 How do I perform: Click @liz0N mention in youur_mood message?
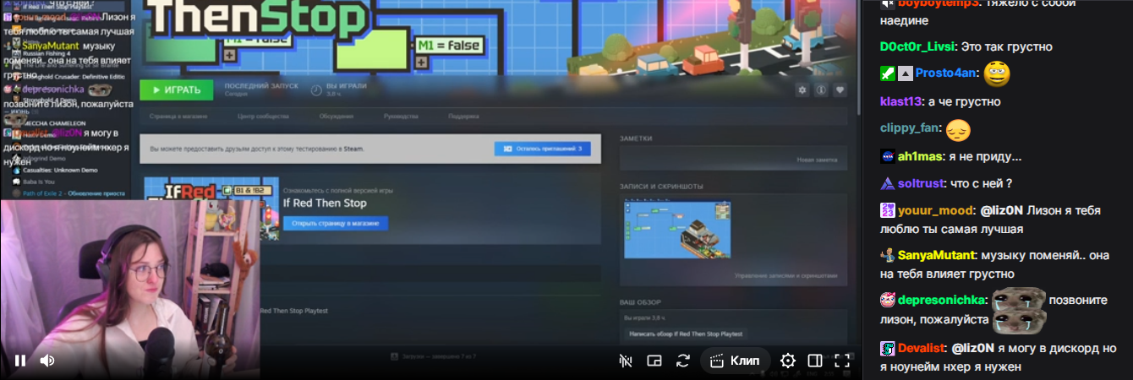[x=1002, y=210]
